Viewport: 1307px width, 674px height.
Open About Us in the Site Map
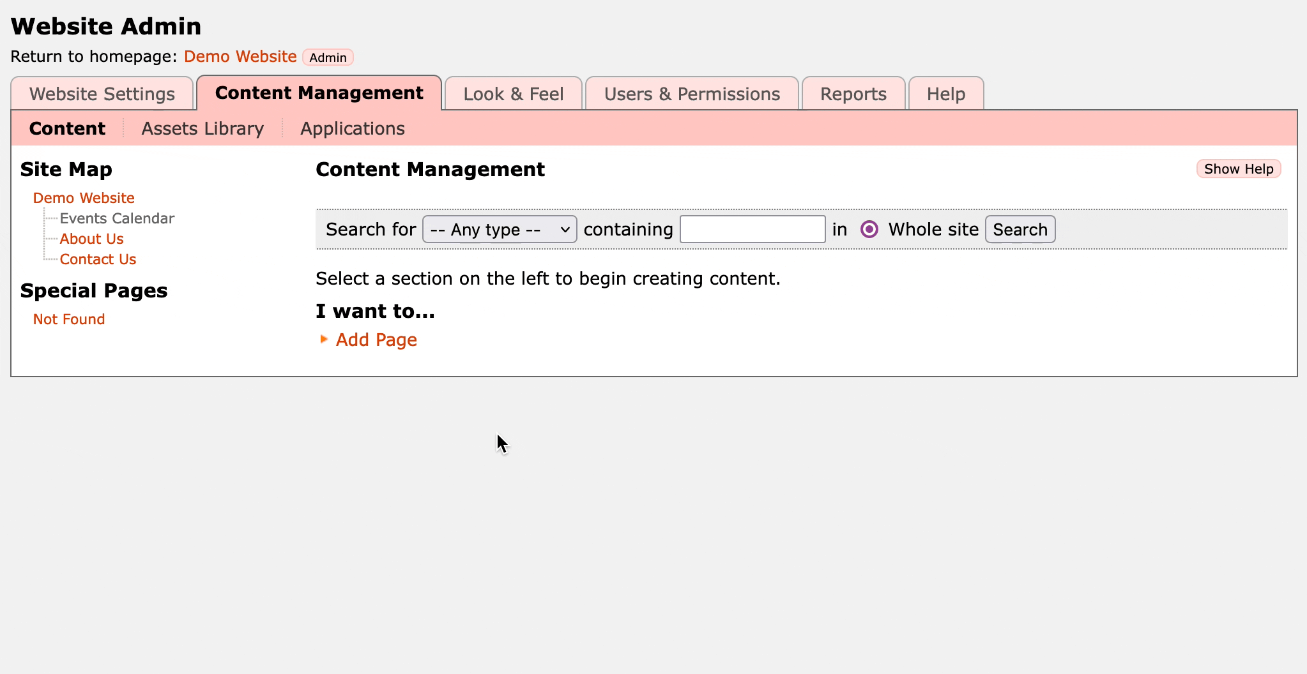pyautogui.click(x=91, y=239)
